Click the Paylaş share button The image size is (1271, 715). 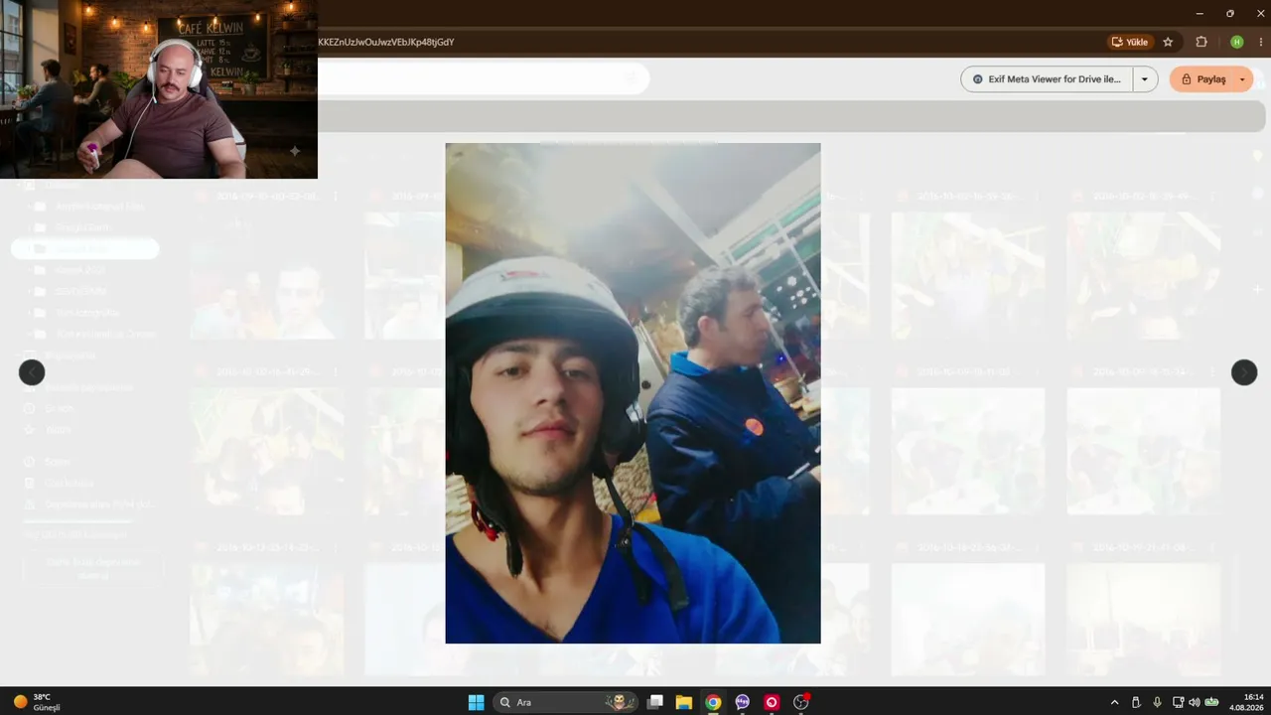1202,79
